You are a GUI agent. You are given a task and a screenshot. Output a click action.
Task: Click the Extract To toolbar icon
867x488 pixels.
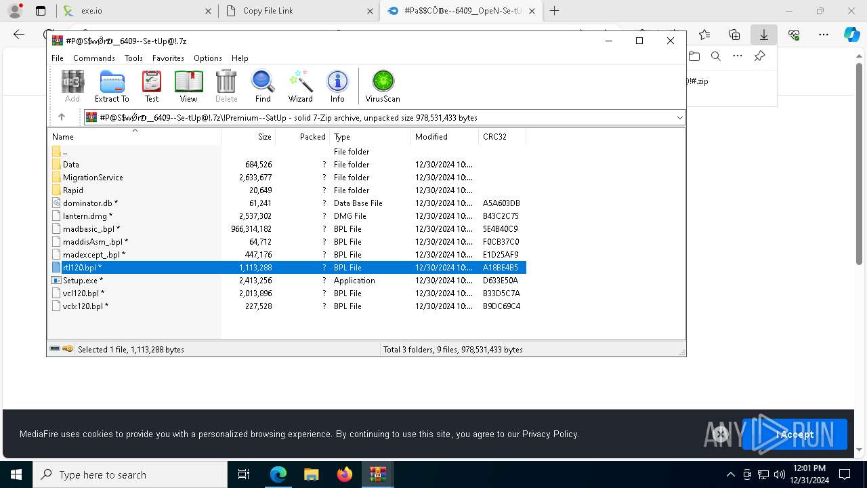point(112,87)
